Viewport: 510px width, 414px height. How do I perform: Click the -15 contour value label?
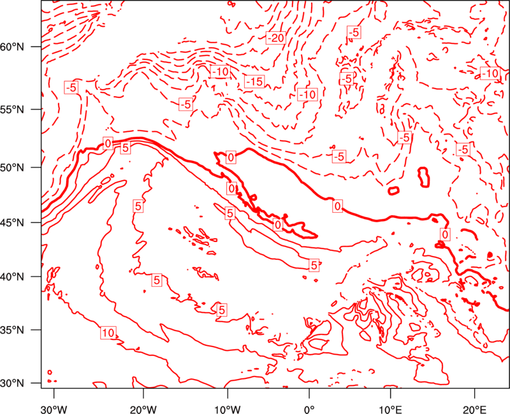click(254, 82)
